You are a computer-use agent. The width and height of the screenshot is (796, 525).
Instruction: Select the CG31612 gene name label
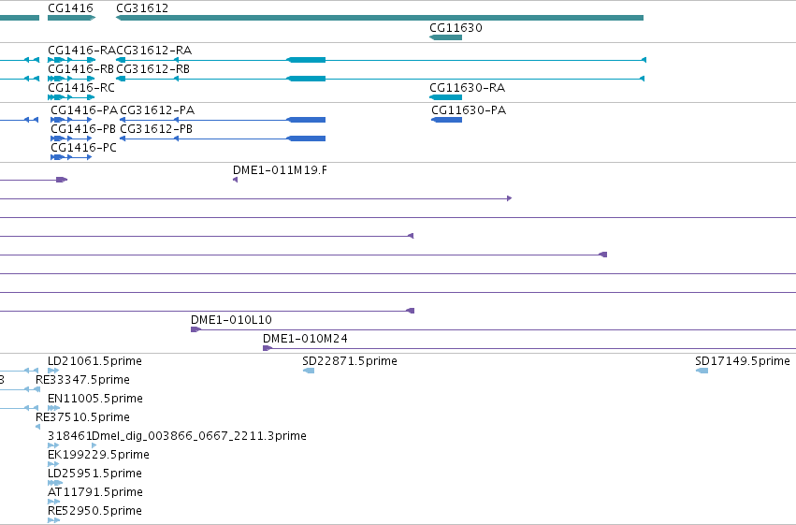pos(142,8)
